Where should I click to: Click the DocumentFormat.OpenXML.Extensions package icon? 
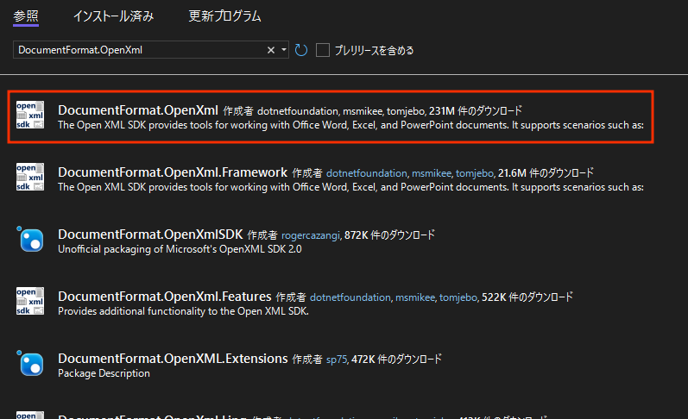(30, 363)
